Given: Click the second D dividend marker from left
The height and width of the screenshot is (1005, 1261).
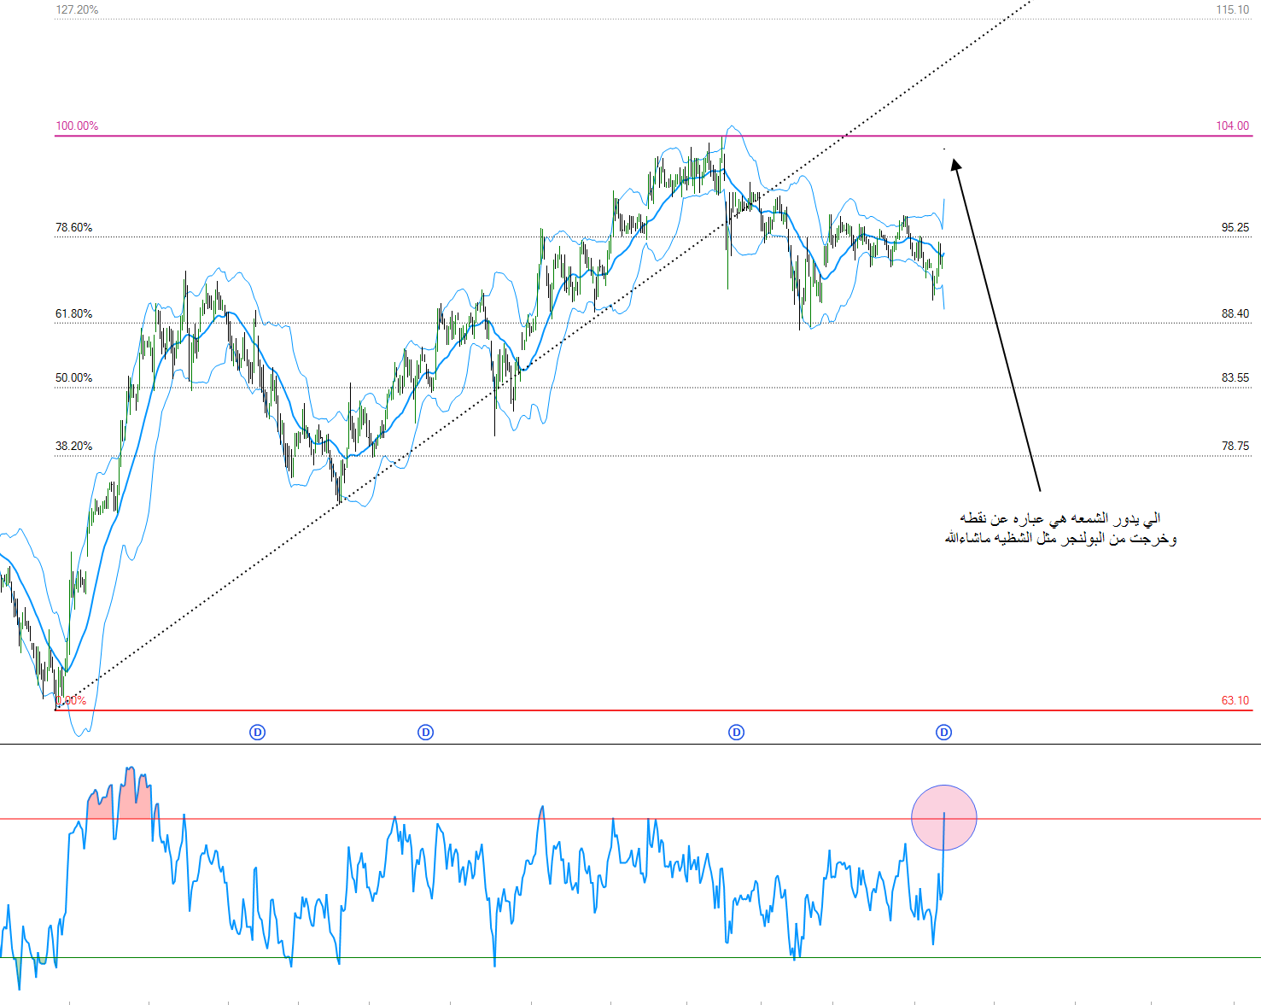Looking at the screenshot, I should 425,732.
